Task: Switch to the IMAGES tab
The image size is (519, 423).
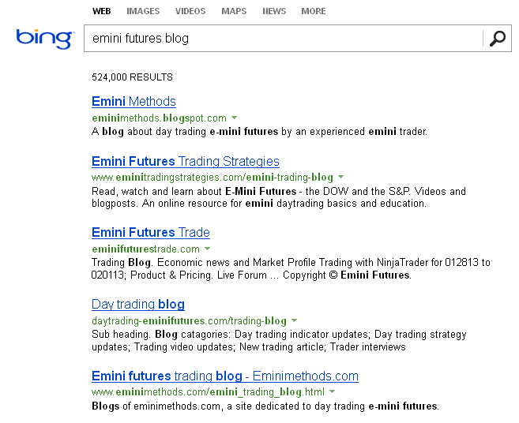Action: click(x=143, y=11)
